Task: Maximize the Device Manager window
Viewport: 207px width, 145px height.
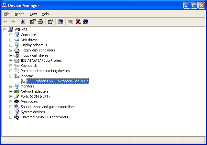Action: [x=194, y=5]
